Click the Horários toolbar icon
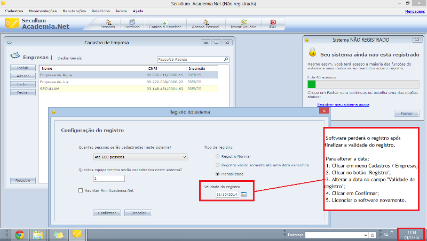 tap(132, 23)
